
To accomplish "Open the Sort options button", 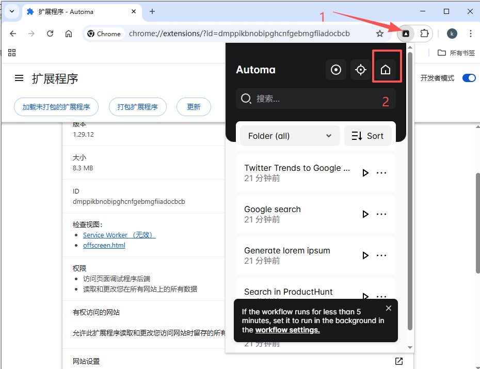I will coord(367,136).
